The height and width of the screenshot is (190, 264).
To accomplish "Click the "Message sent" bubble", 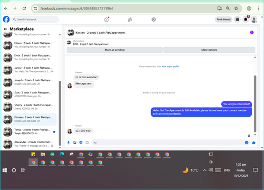I will [x=83, y=84].
